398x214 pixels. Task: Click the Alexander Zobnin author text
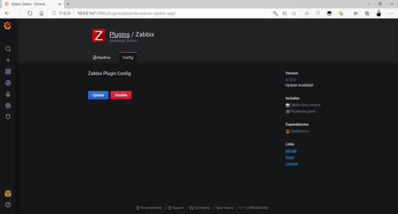(x=123, y=41)
